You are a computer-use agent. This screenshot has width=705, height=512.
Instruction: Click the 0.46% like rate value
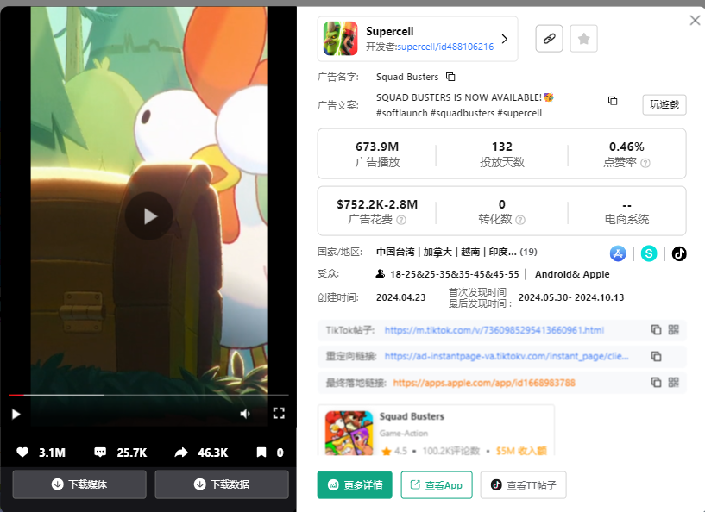pos(626,147)
